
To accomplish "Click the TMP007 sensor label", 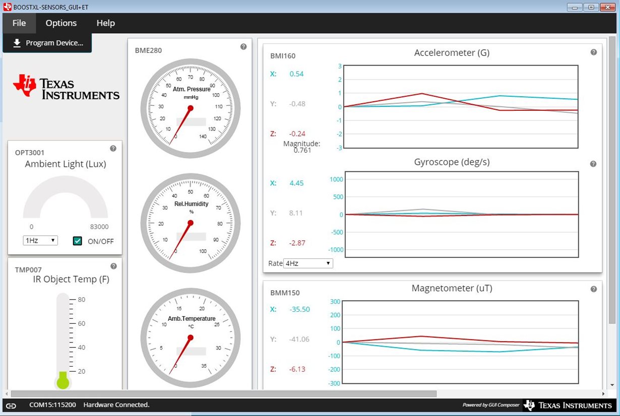I will (x=28, y=270).
